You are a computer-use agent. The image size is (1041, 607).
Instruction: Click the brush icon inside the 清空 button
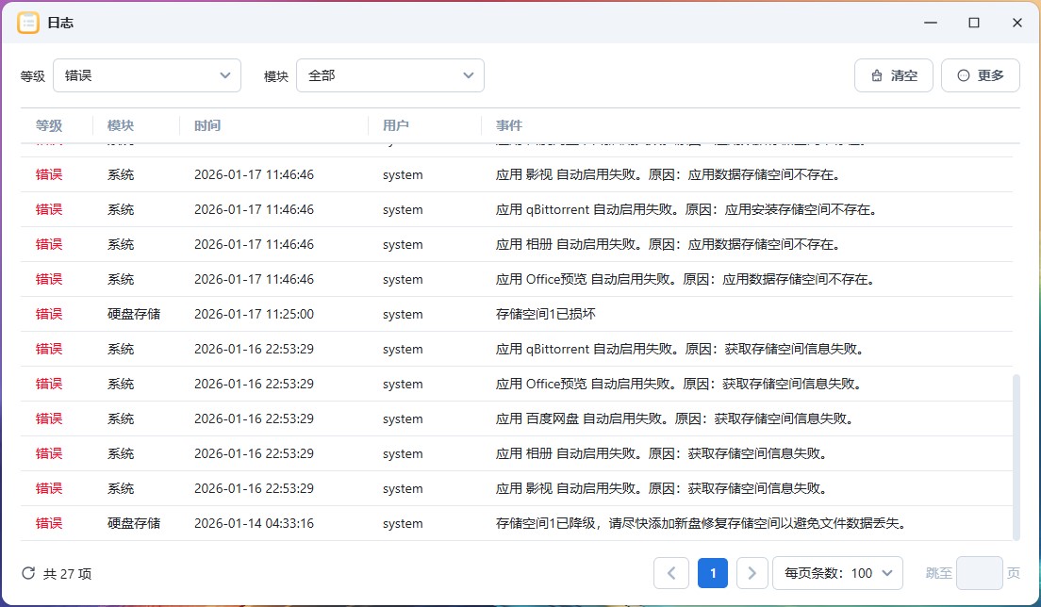[x=879, y=74]
